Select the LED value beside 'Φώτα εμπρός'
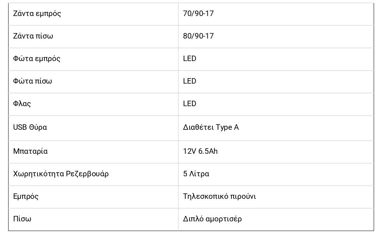This screenshot has height=237, width=378. (x=190, y=59)
